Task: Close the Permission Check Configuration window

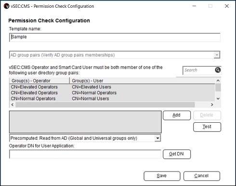Action: tap(227, 6)
